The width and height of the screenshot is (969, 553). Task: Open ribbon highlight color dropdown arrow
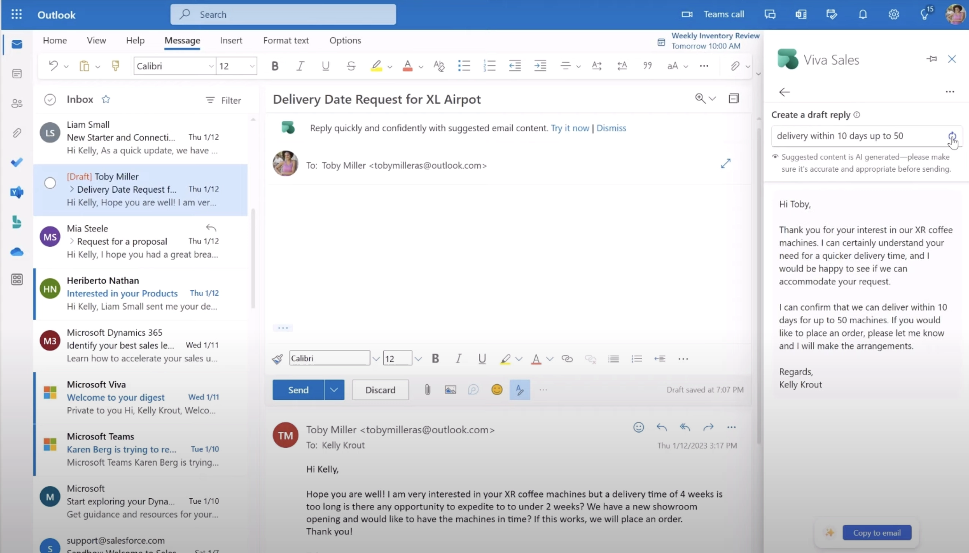tap(390, 67)
